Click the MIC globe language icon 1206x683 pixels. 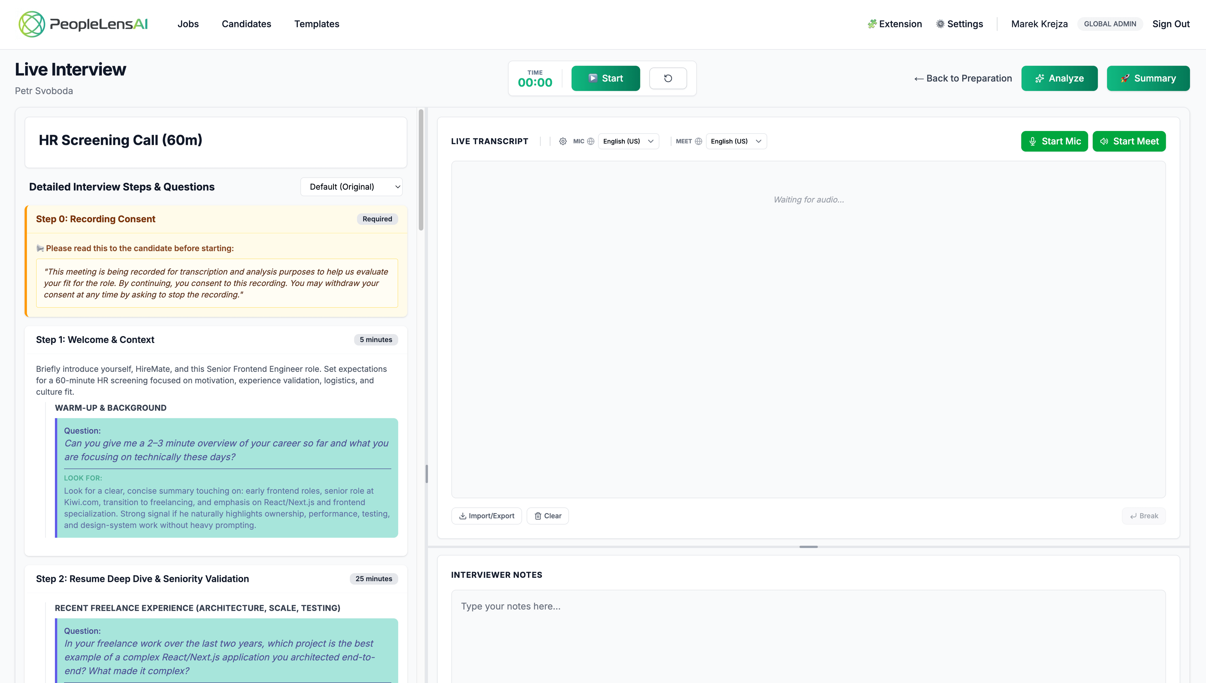[x=590, y=141]
